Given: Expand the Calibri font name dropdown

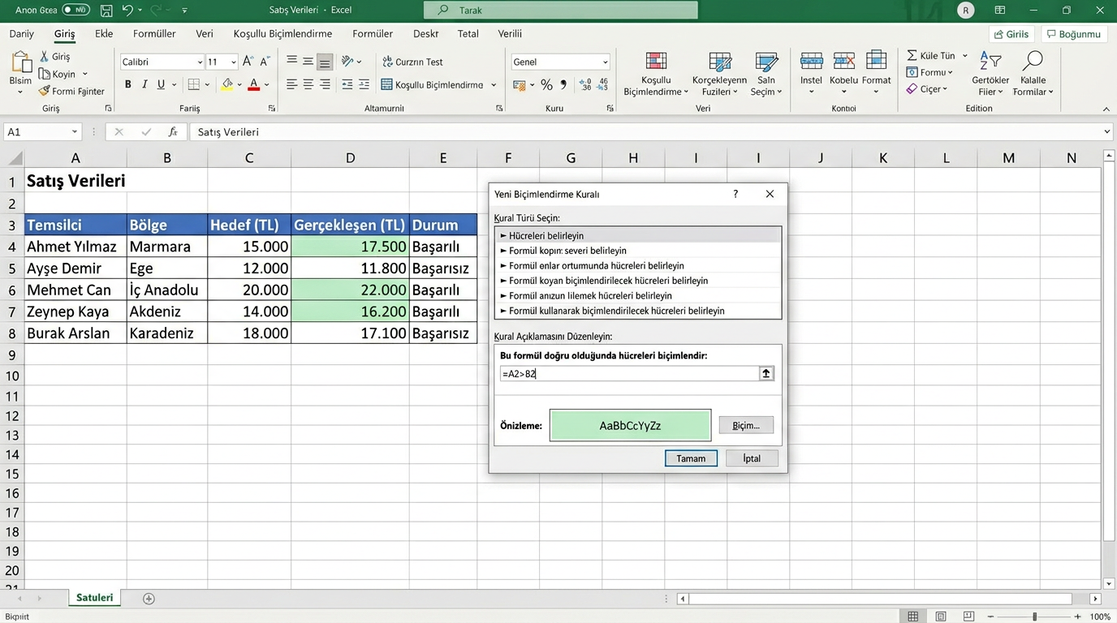Looking at the screenshot, I should [200, 62].
